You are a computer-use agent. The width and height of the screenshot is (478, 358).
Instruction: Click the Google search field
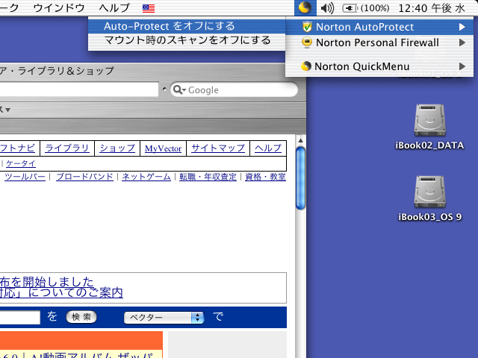click(234, 89)
